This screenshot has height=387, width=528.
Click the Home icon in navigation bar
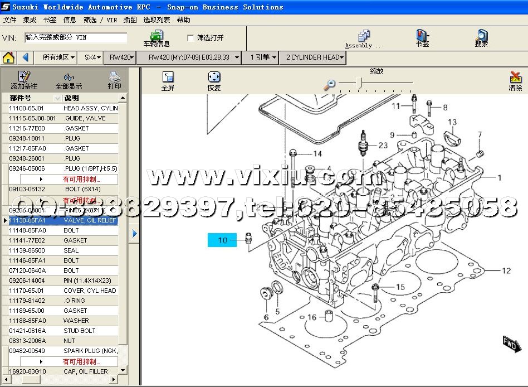coord(8,57)
